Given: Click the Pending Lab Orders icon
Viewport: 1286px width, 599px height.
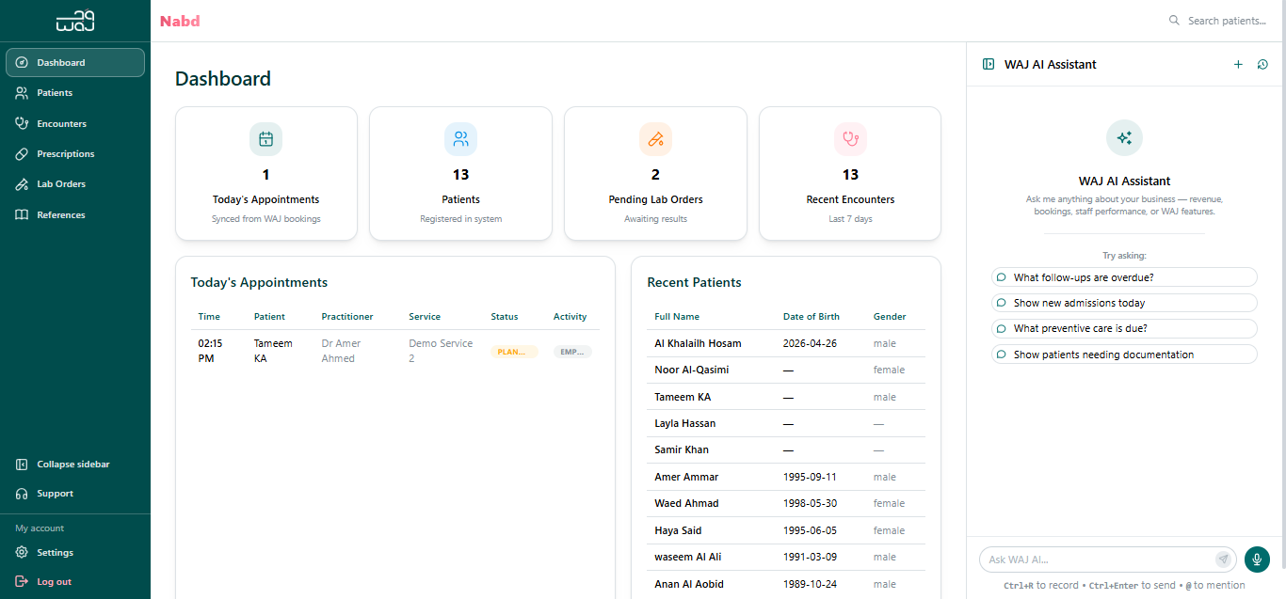Looking at the screenshot, I should (655, 139).
